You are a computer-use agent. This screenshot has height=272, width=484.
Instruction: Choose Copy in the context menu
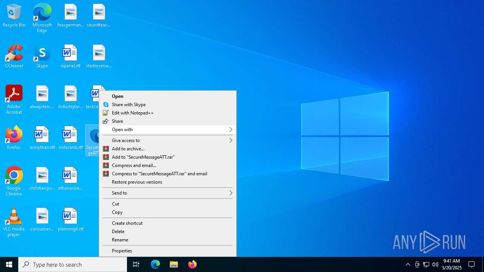pyautogui.click(x=168, y=212)
